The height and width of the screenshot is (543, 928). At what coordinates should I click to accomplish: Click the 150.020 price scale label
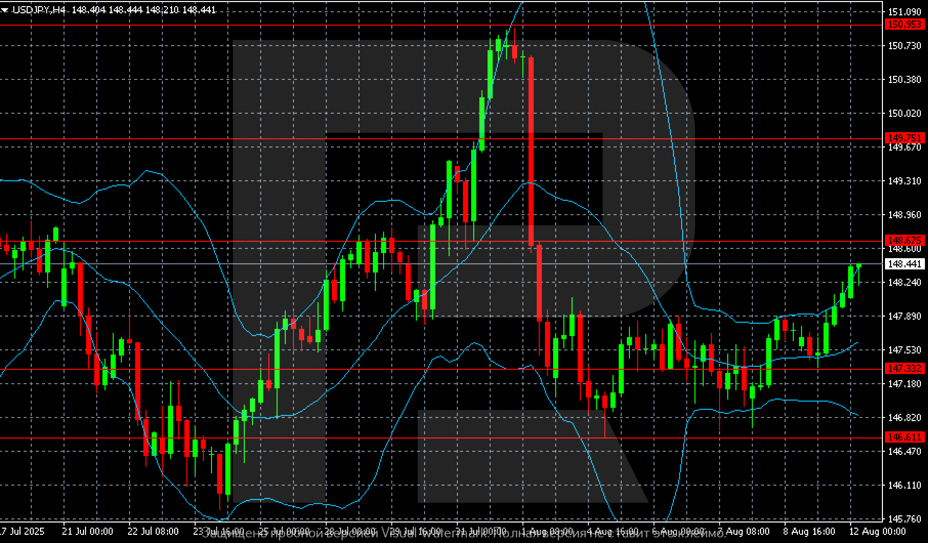(x=904, y=113)
